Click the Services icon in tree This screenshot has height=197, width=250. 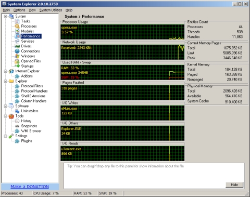(17, 41)
